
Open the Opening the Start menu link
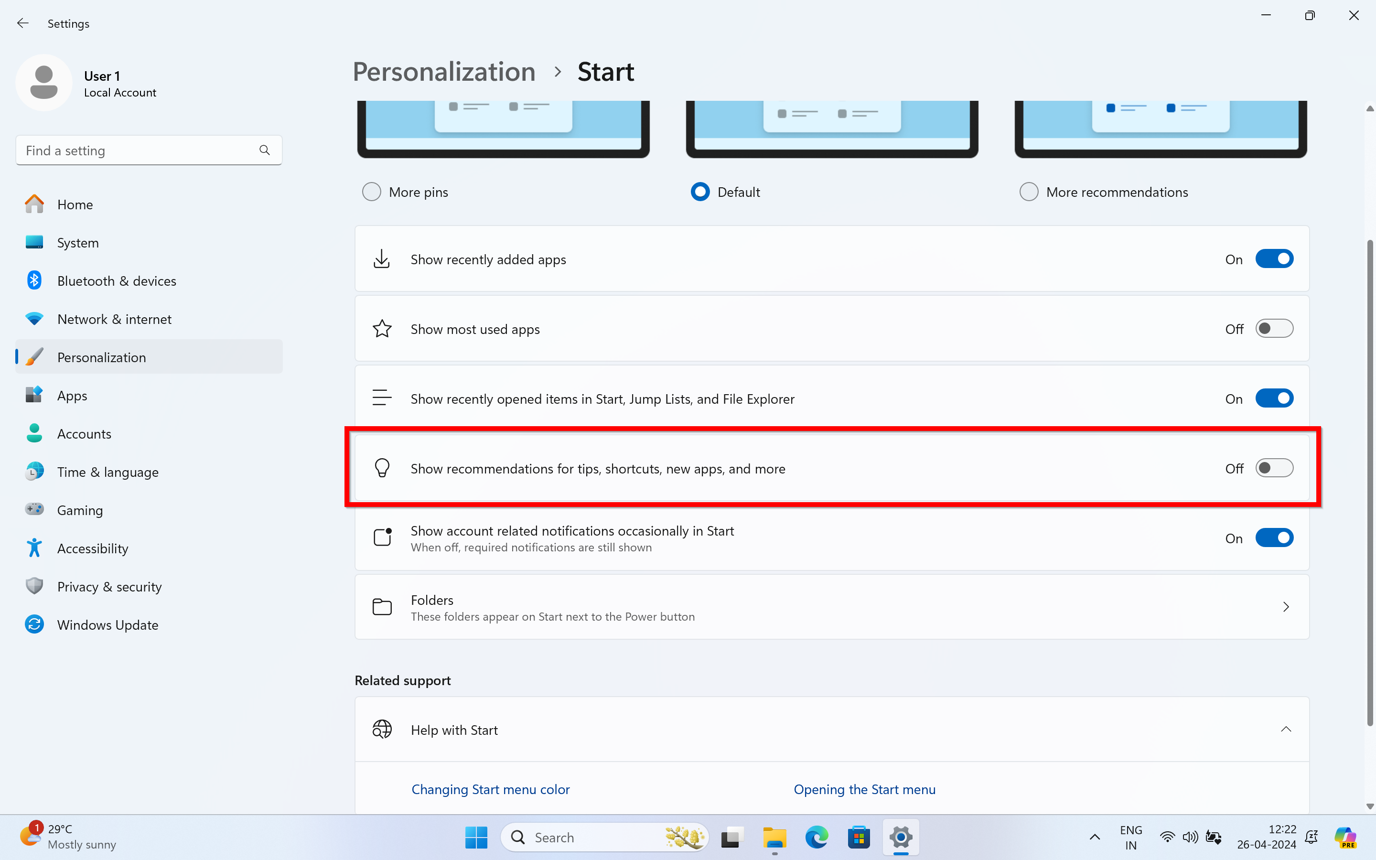click(x=864, y=789)
